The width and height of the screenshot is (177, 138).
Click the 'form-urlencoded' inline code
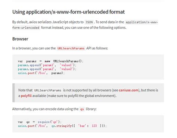pos(26,28)
